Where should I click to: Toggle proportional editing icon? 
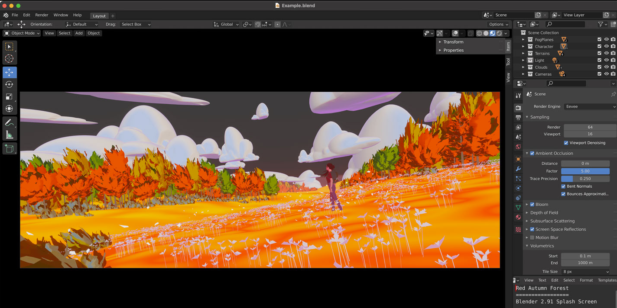click(277, 25)
